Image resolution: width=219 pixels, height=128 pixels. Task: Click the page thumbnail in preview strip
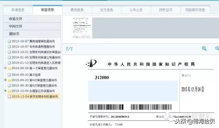(x=82, y=28)
